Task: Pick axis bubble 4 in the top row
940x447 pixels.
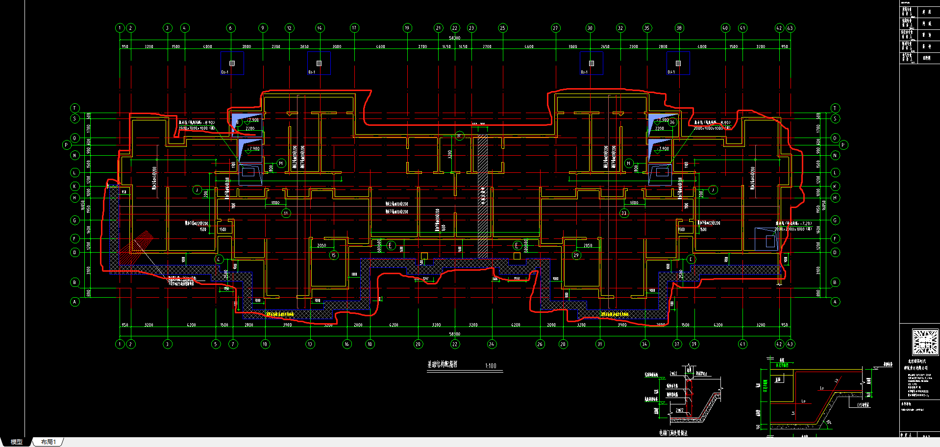Action: [x=185, y=28]
